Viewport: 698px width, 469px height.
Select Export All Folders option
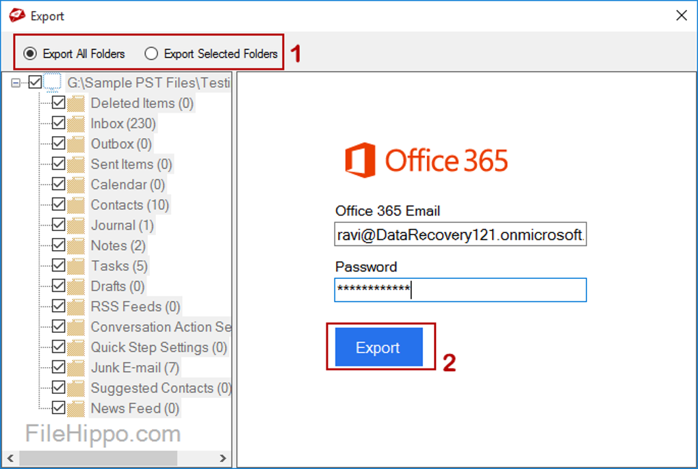(x=30, y=53)
